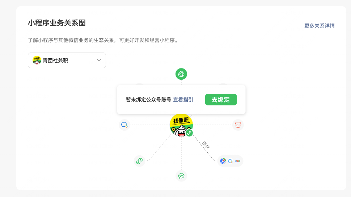Open the green mini program link node
This screenshot has height=197, width=351.
tap(139, 161)
